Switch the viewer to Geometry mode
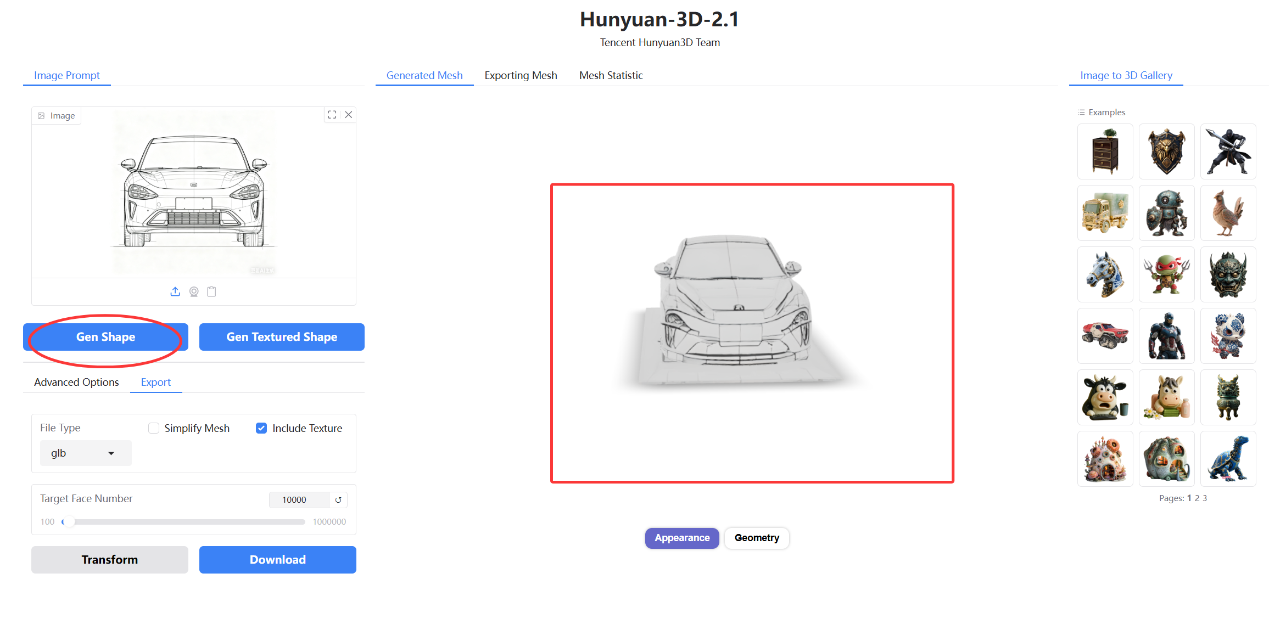Viewport: 1269px width, 635px height. coord(756,538)
